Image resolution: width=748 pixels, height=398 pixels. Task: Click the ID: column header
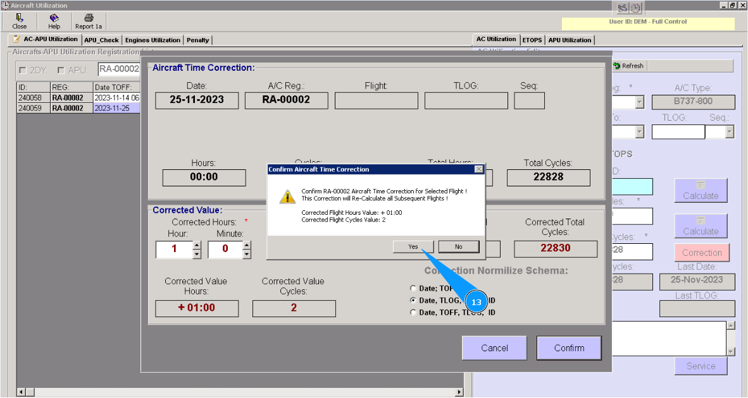tap(34, 87)
